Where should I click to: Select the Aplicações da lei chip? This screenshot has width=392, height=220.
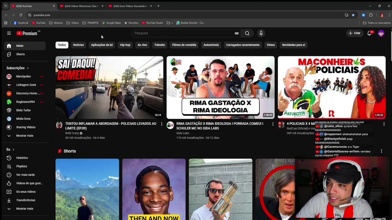click(x=102, y=45)
